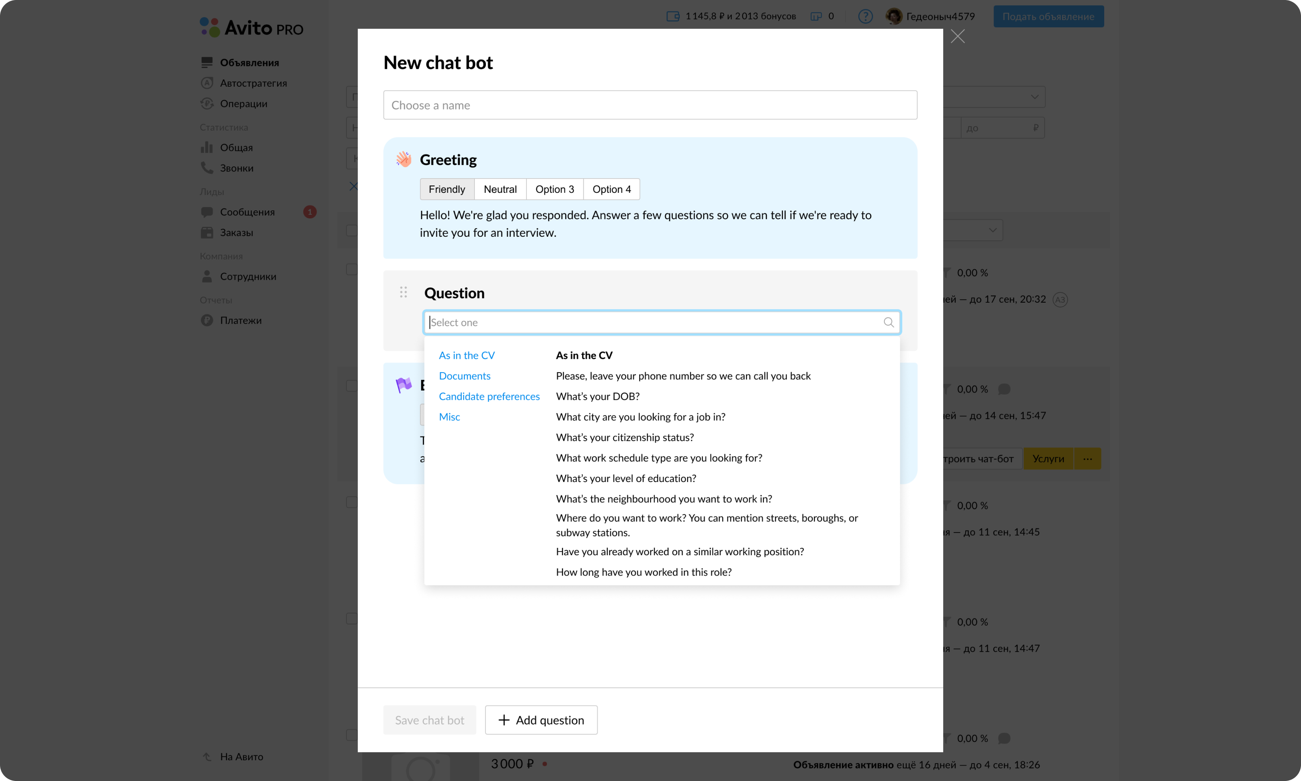This screenshot has height=781, width=1301.
Task: Click the Choose a name input field
Action: point(650,105)
